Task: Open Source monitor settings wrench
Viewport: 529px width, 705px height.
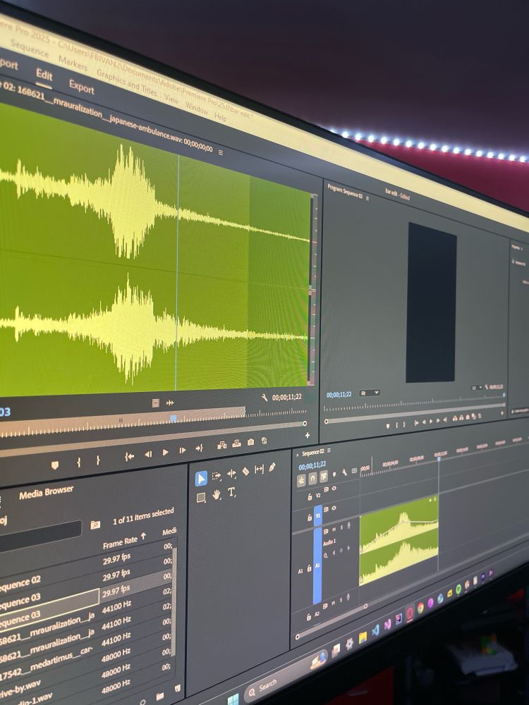Action: click(264, 398)
